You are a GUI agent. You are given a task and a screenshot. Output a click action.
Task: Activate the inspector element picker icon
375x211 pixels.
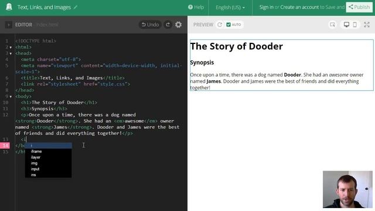[332, 25]
